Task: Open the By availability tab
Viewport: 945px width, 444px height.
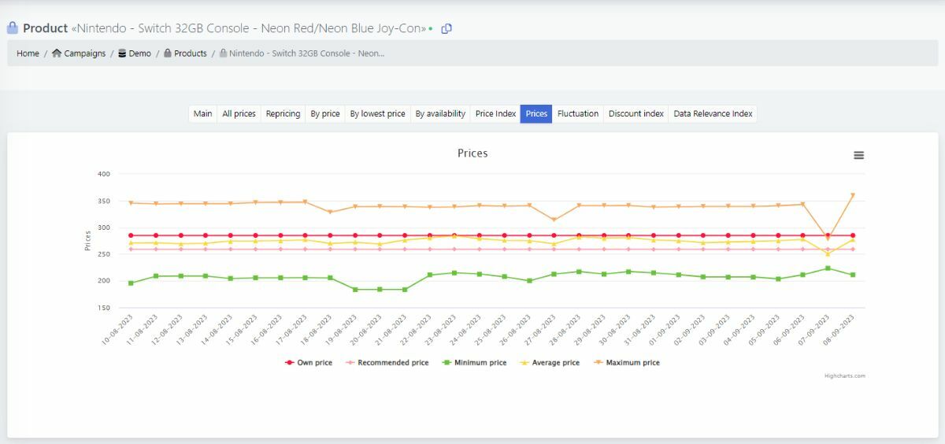Action: 440,114
